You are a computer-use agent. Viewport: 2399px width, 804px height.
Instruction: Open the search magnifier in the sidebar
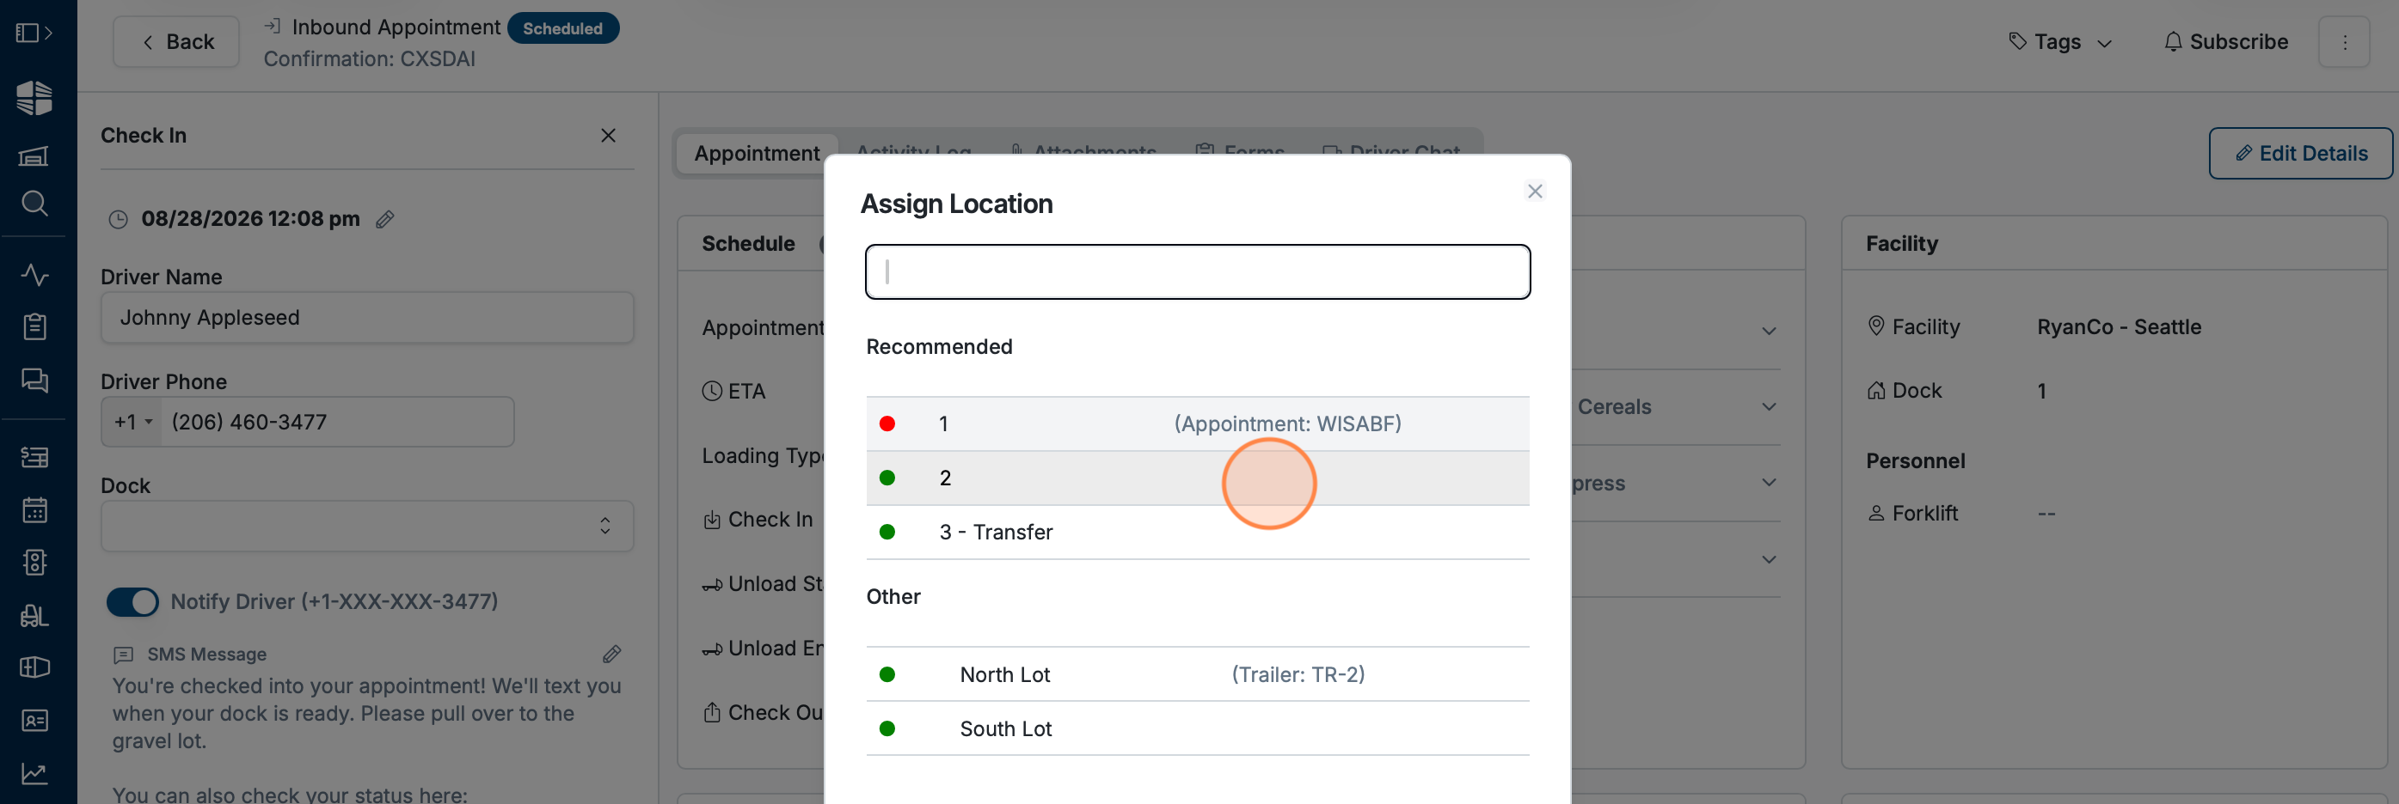(x=34, y=203)
